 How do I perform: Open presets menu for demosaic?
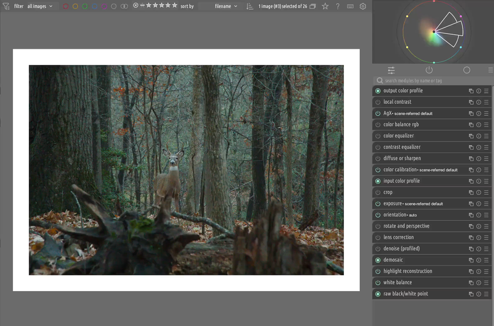point(486,260)
